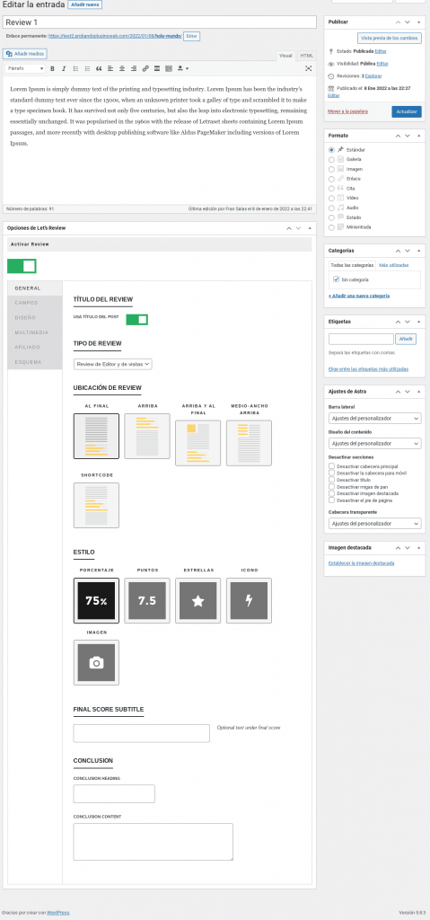Collapse the Opciones de Let's Review panel
430x920 pixels.
pos(309,227)
